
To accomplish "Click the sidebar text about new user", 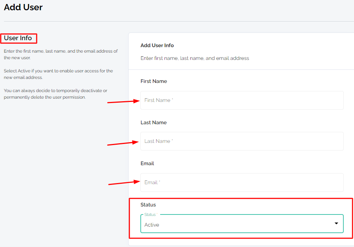I will pos(60,54).
